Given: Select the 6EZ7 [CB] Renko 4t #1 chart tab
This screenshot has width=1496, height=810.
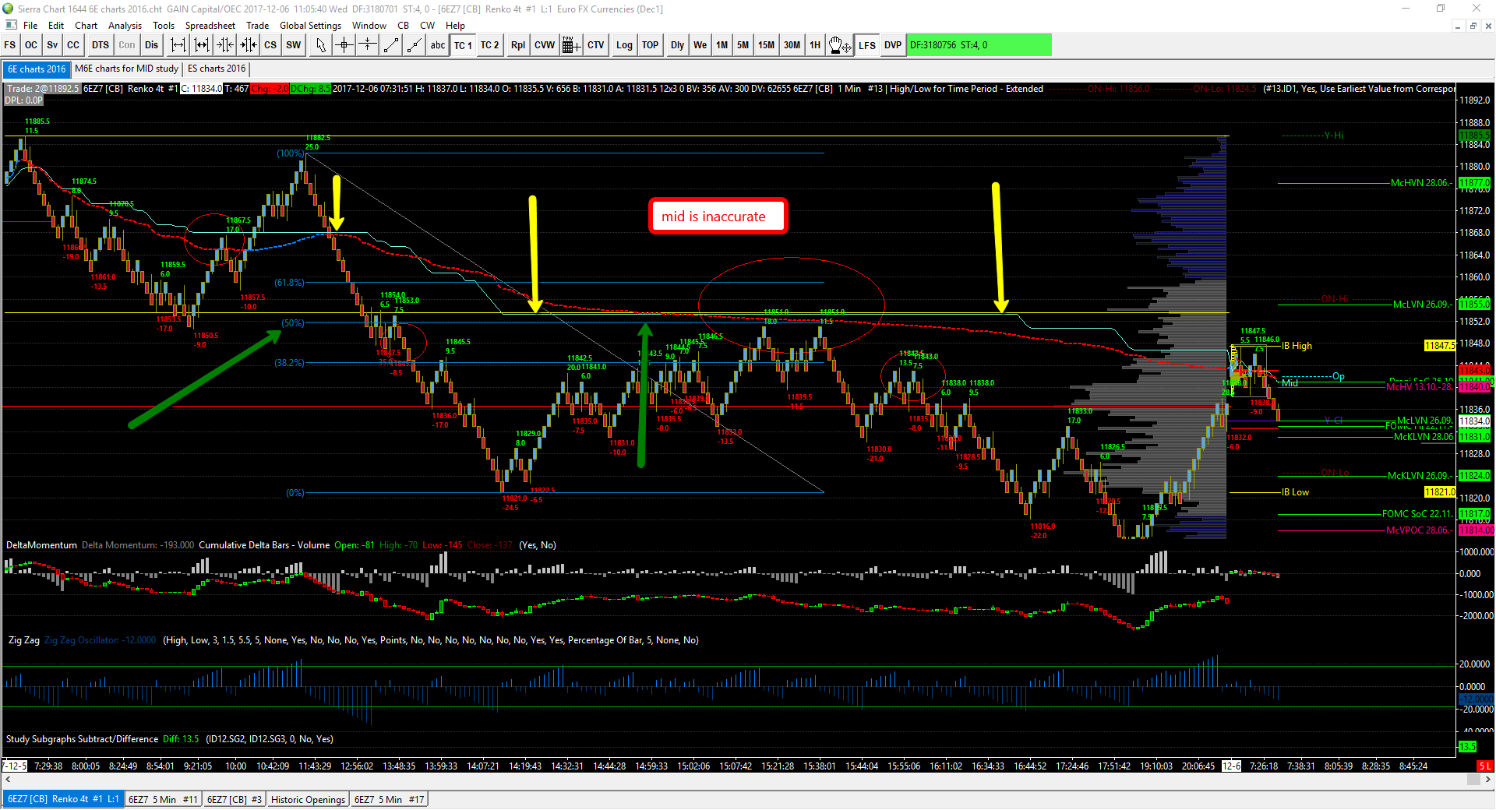Looking at the screenshot, I should (x=63, y=799).
